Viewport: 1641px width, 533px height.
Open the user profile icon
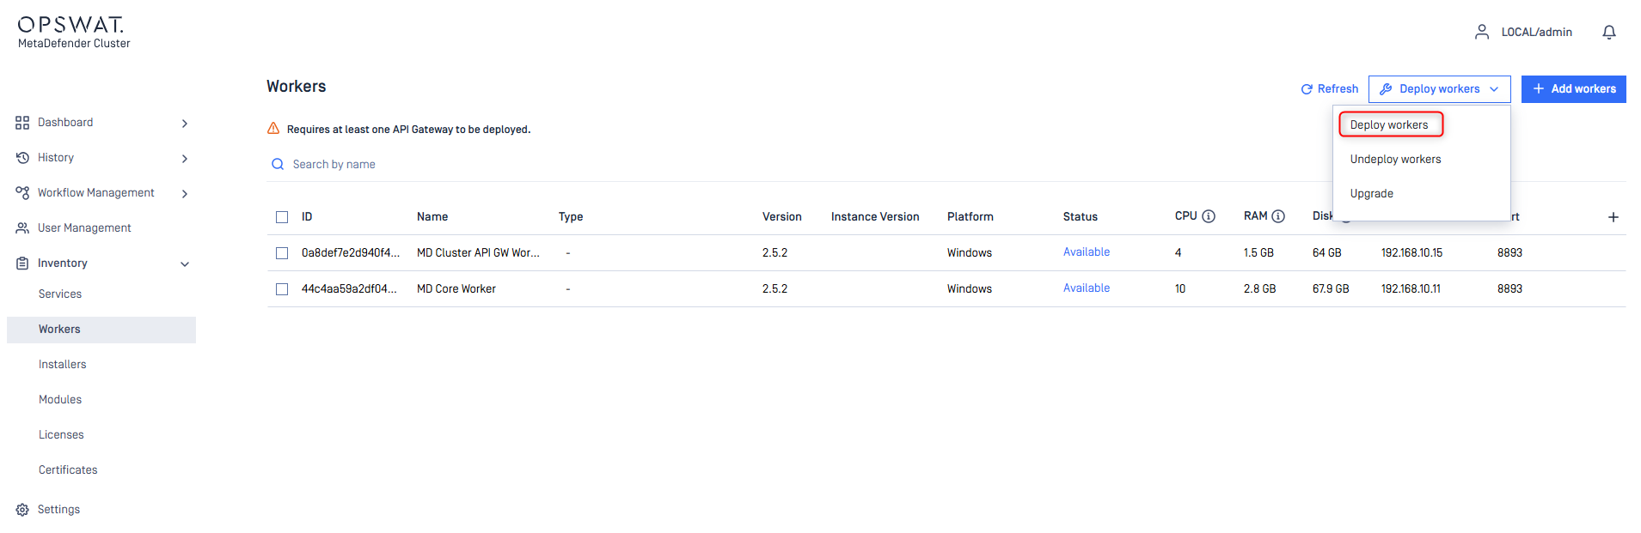click(x=1481, y=32)
